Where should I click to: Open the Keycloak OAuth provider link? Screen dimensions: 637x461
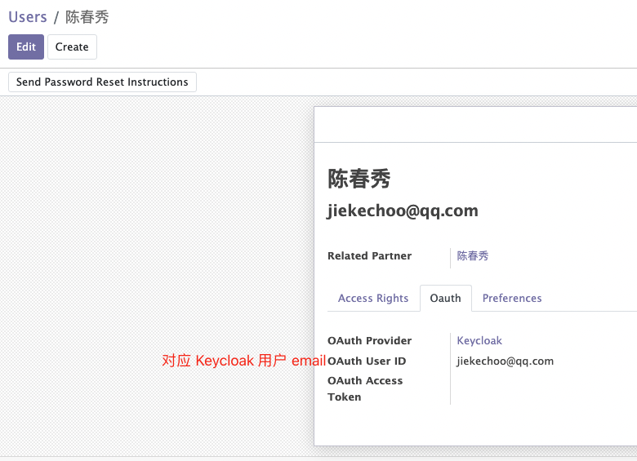click(x=479, y=340)
